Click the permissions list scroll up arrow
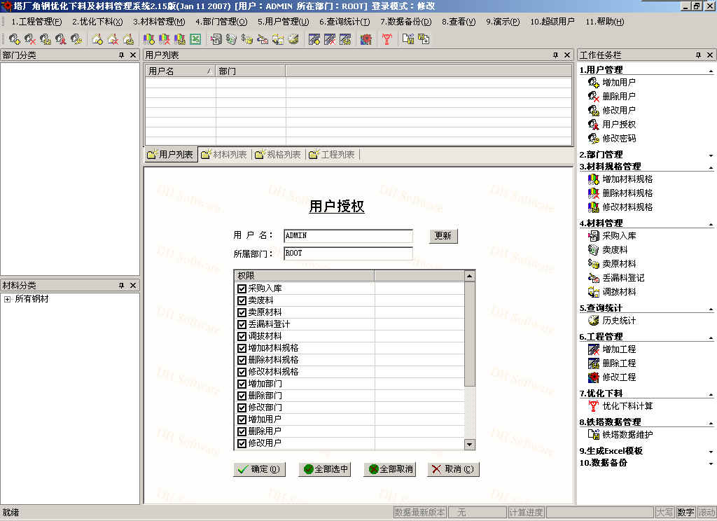717x521 pixels. pos(470,276)
